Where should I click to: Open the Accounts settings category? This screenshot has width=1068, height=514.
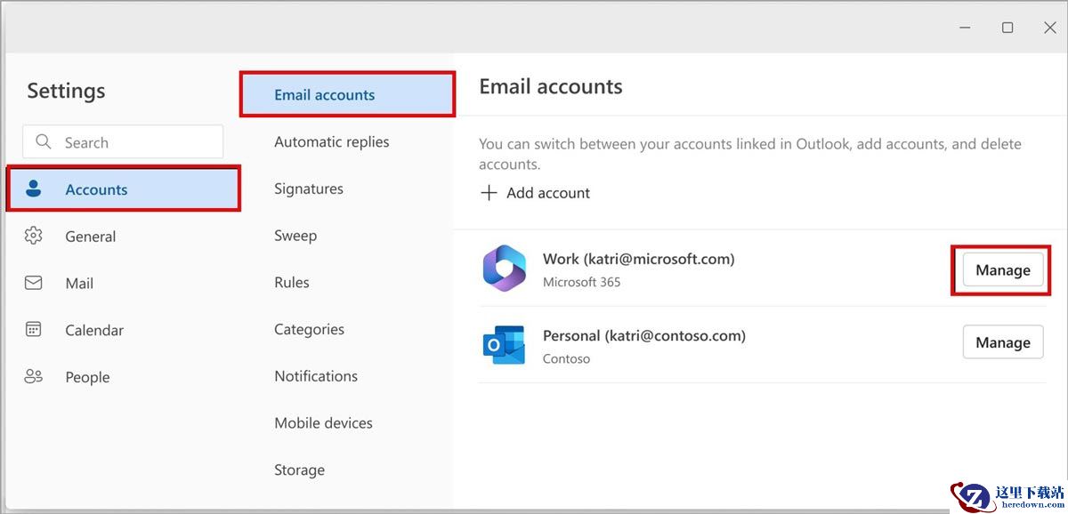pos(123,189)
